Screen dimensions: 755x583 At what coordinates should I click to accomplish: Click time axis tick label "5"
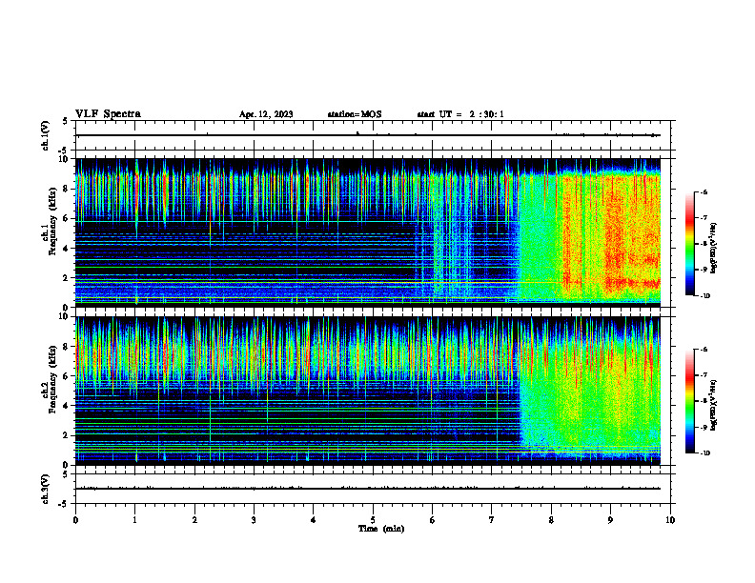pos(373,520)
